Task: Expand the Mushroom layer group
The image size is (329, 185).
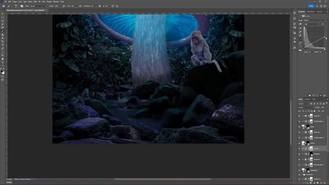Action: (x=302, y=175)
